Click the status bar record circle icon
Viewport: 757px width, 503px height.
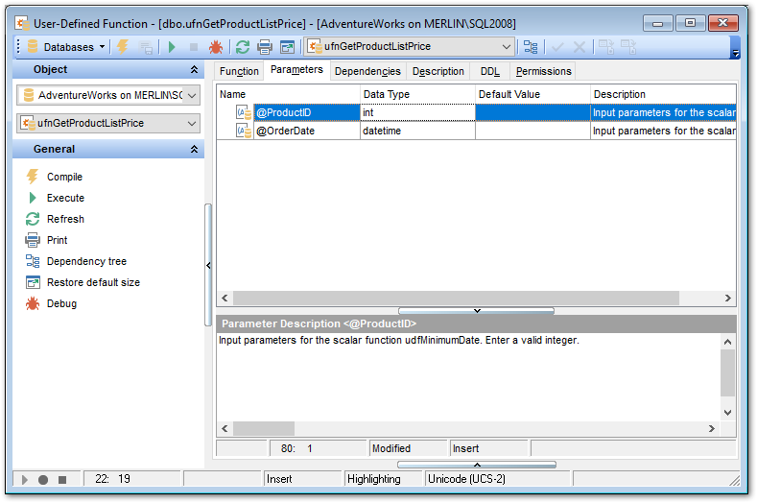(x=43, y=479)
